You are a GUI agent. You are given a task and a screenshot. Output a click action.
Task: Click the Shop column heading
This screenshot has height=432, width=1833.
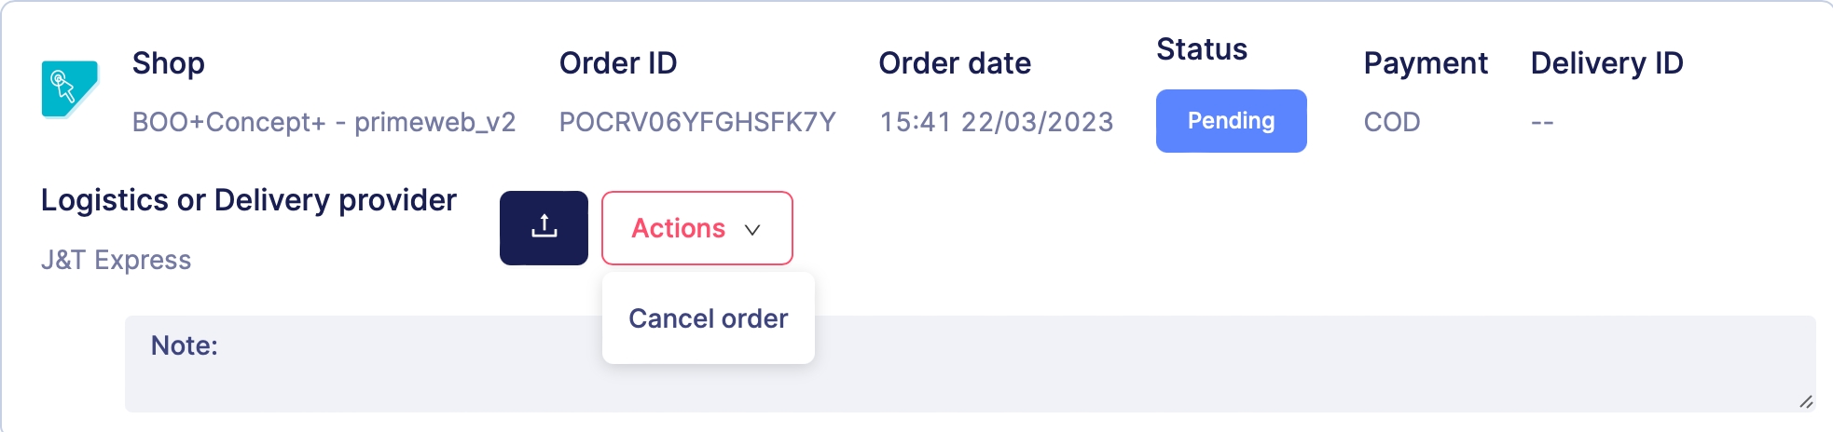pyautogui.click(x=168, y=63)
